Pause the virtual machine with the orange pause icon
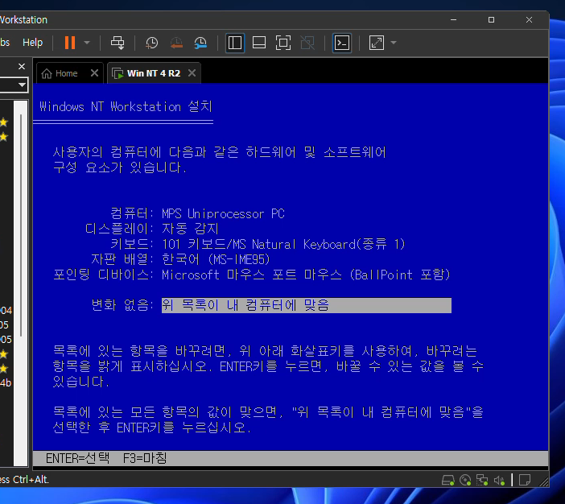Viewport: 565px width, 504px height. click(x=70, y=43)
